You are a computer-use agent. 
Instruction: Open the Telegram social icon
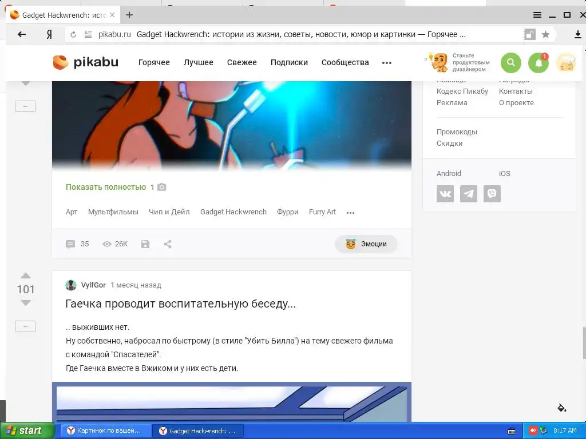tap(469, 194)
